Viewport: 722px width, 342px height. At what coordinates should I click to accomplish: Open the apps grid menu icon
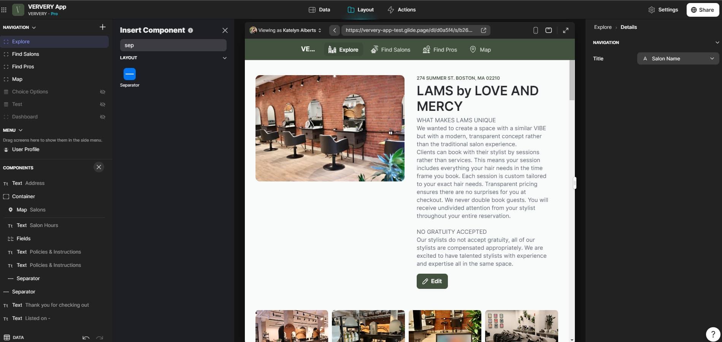click(x=4, y=10)
